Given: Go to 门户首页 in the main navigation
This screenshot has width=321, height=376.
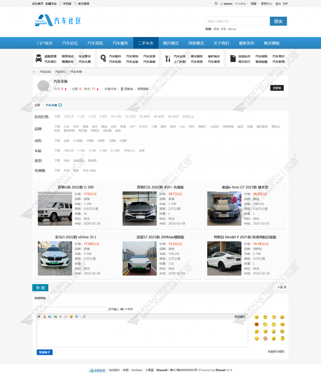Looking at the screenshot, I should coord(45,43).
